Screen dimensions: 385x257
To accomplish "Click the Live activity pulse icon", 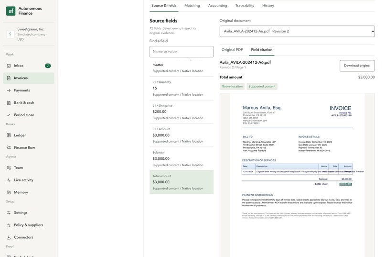I will point(9,180).
